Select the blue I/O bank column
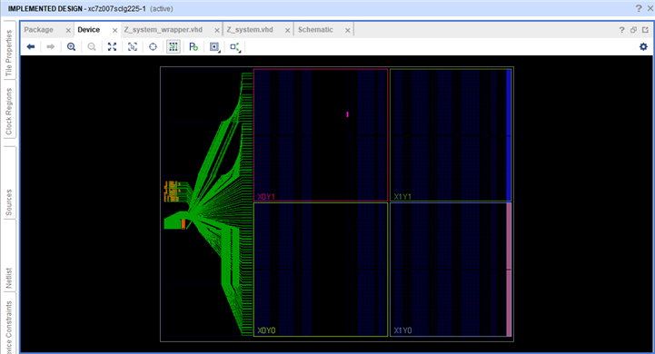 tap(509, 135)
